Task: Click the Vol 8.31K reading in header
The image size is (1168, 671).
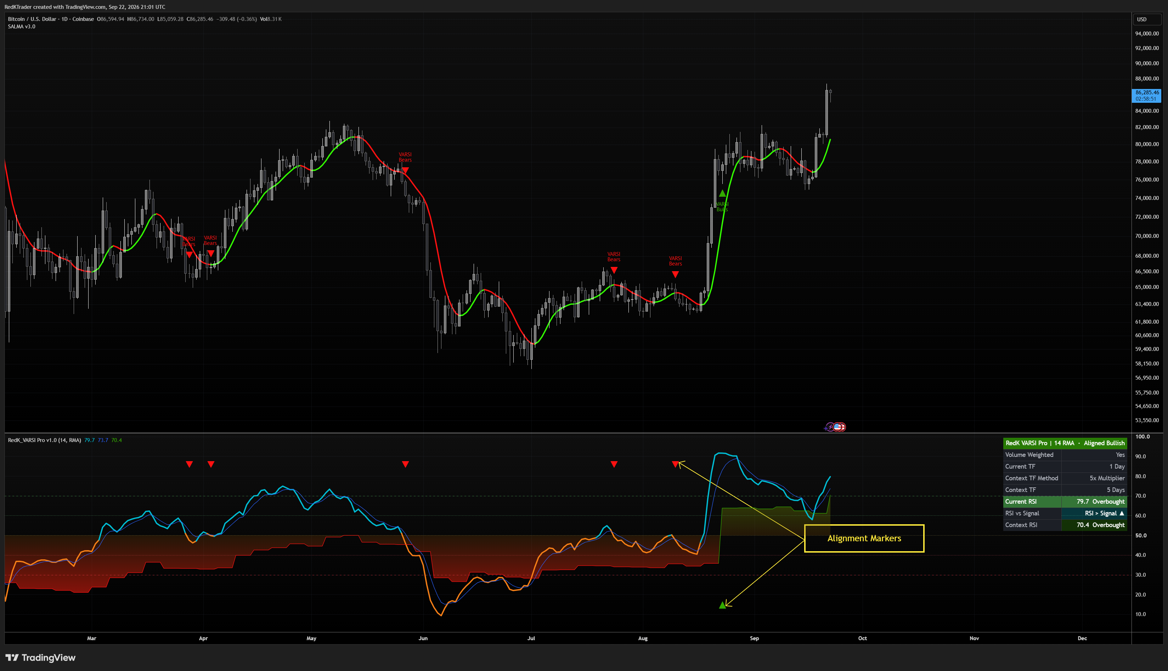Action: point(271,19)
